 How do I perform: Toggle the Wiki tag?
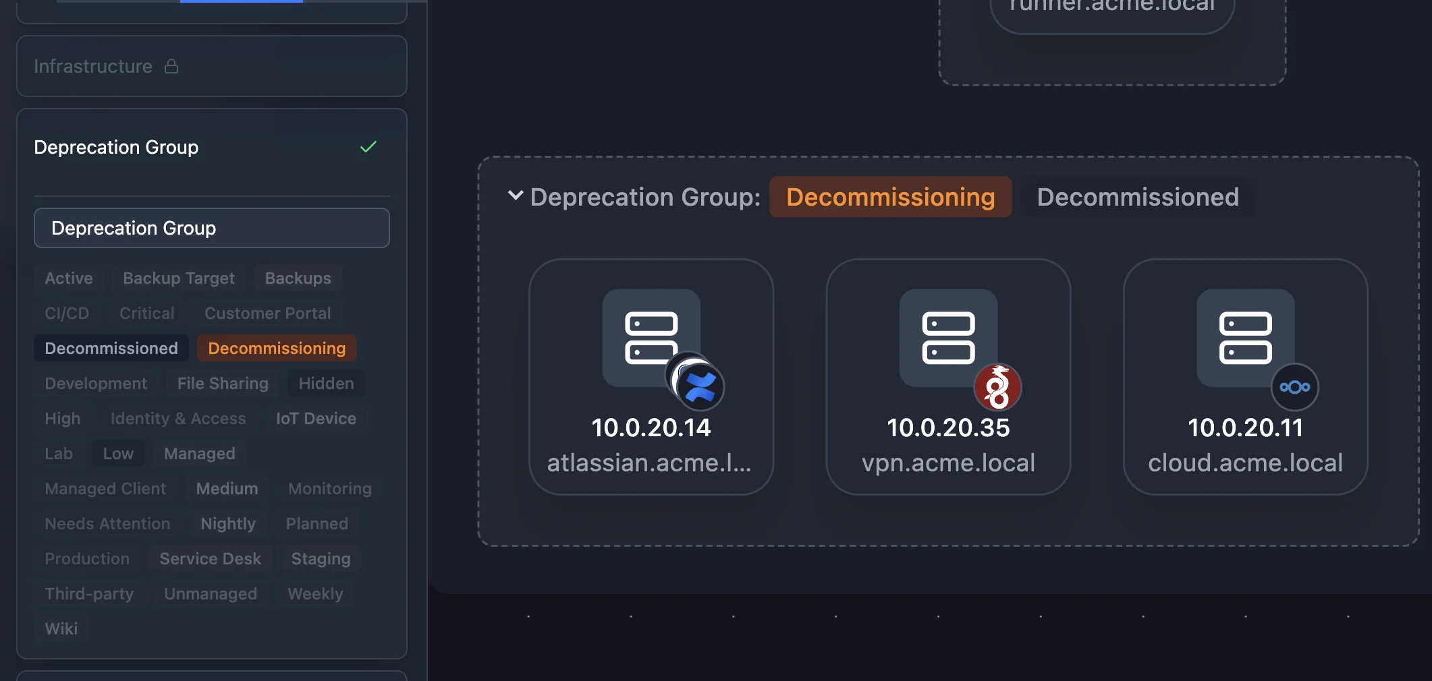61,628
